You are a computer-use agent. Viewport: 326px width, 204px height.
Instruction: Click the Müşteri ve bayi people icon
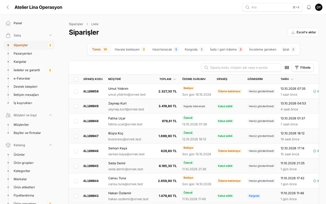pos(8,115)
